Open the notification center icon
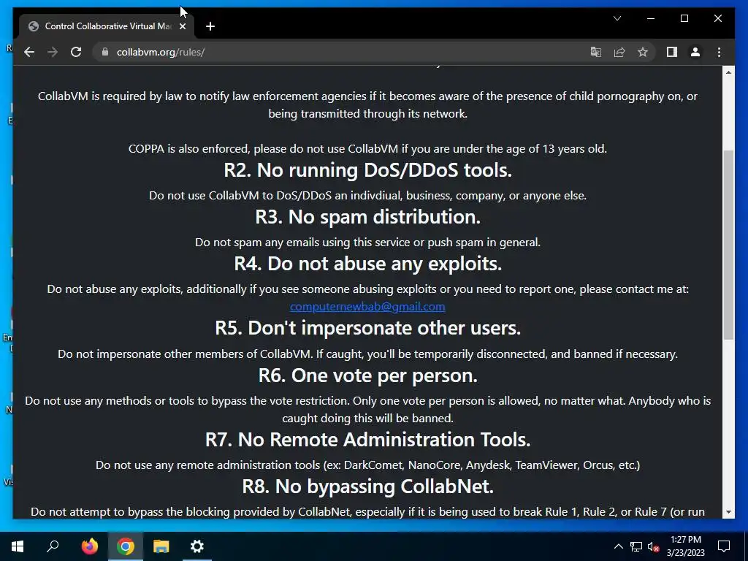 724,546
